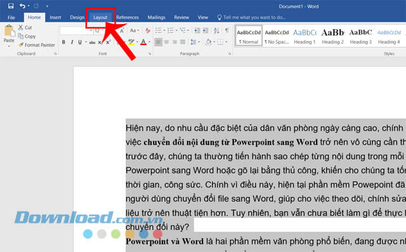This screenshot has width=406, height=252.
Task: Open the Change Case Aa dropdown
Action: click(x=134, y=30)
